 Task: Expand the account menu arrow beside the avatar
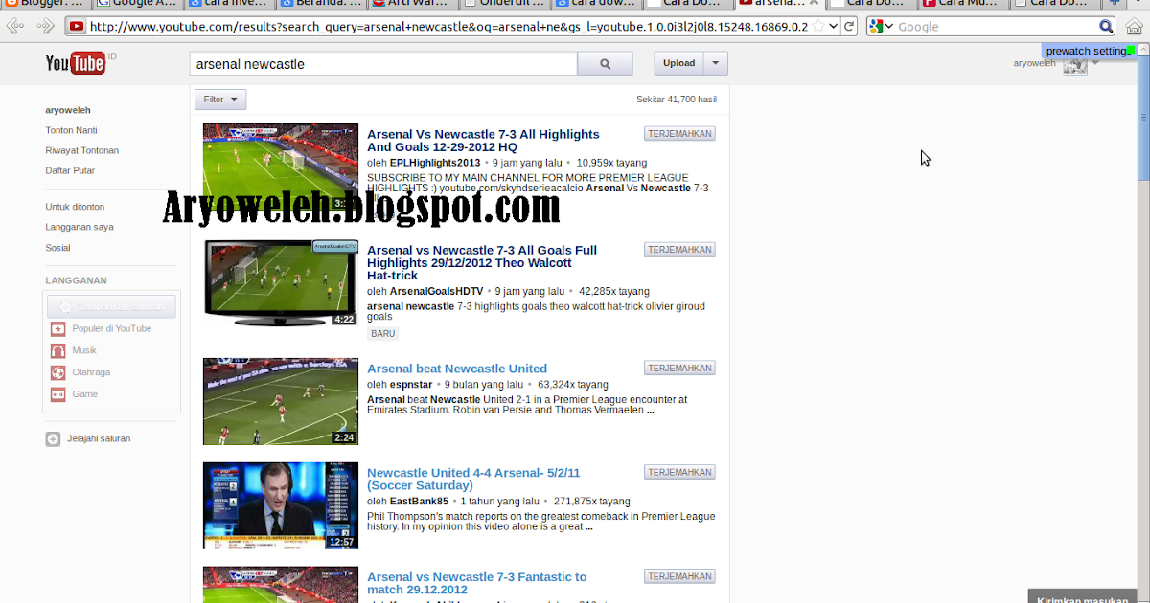click(x=1095, y=62)
